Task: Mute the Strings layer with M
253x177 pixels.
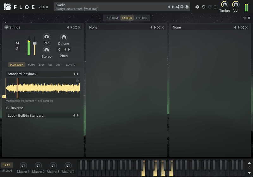Action: 17,43
